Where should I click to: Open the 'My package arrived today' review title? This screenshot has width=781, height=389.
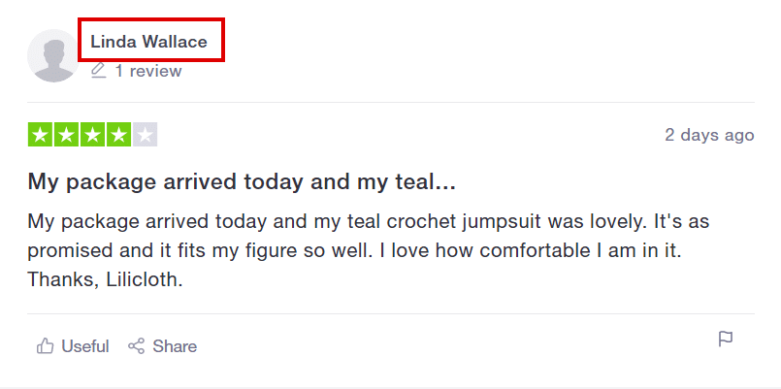tap(243, 181)
